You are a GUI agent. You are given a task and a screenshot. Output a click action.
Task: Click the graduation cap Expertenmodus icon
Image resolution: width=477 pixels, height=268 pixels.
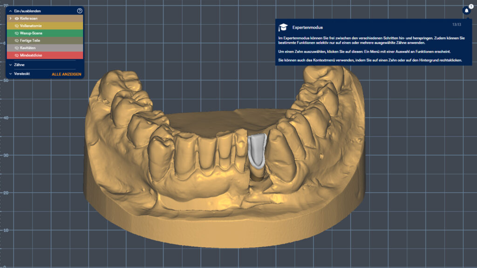click(283, 27)
